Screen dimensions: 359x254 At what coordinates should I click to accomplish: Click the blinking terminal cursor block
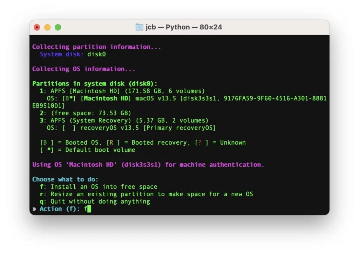pos(90,208)
